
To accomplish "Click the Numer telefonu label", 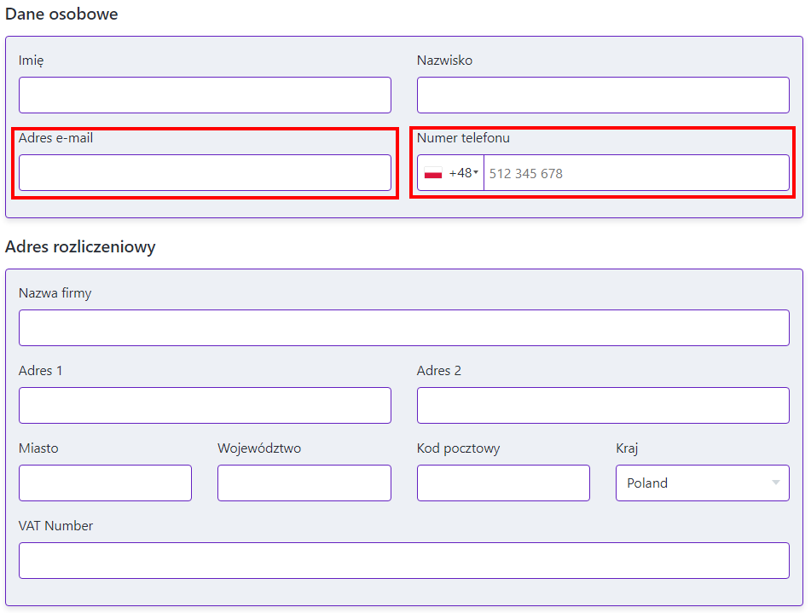I will 463,138.
